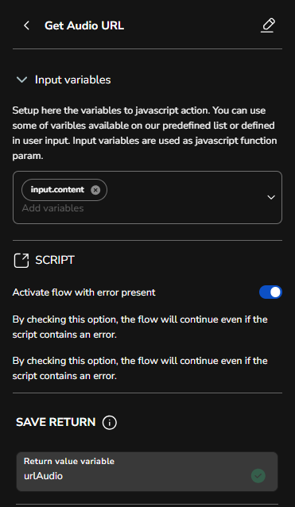The height and width of the screenshot is (507, 295).
Task: Collapse the Input variables chevron
Action: (x=21, y=79)
